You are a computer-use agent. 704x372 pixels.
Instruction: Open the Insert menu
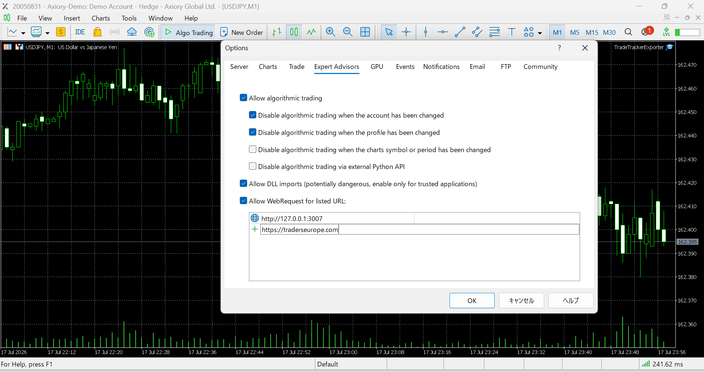click(72, 18)
